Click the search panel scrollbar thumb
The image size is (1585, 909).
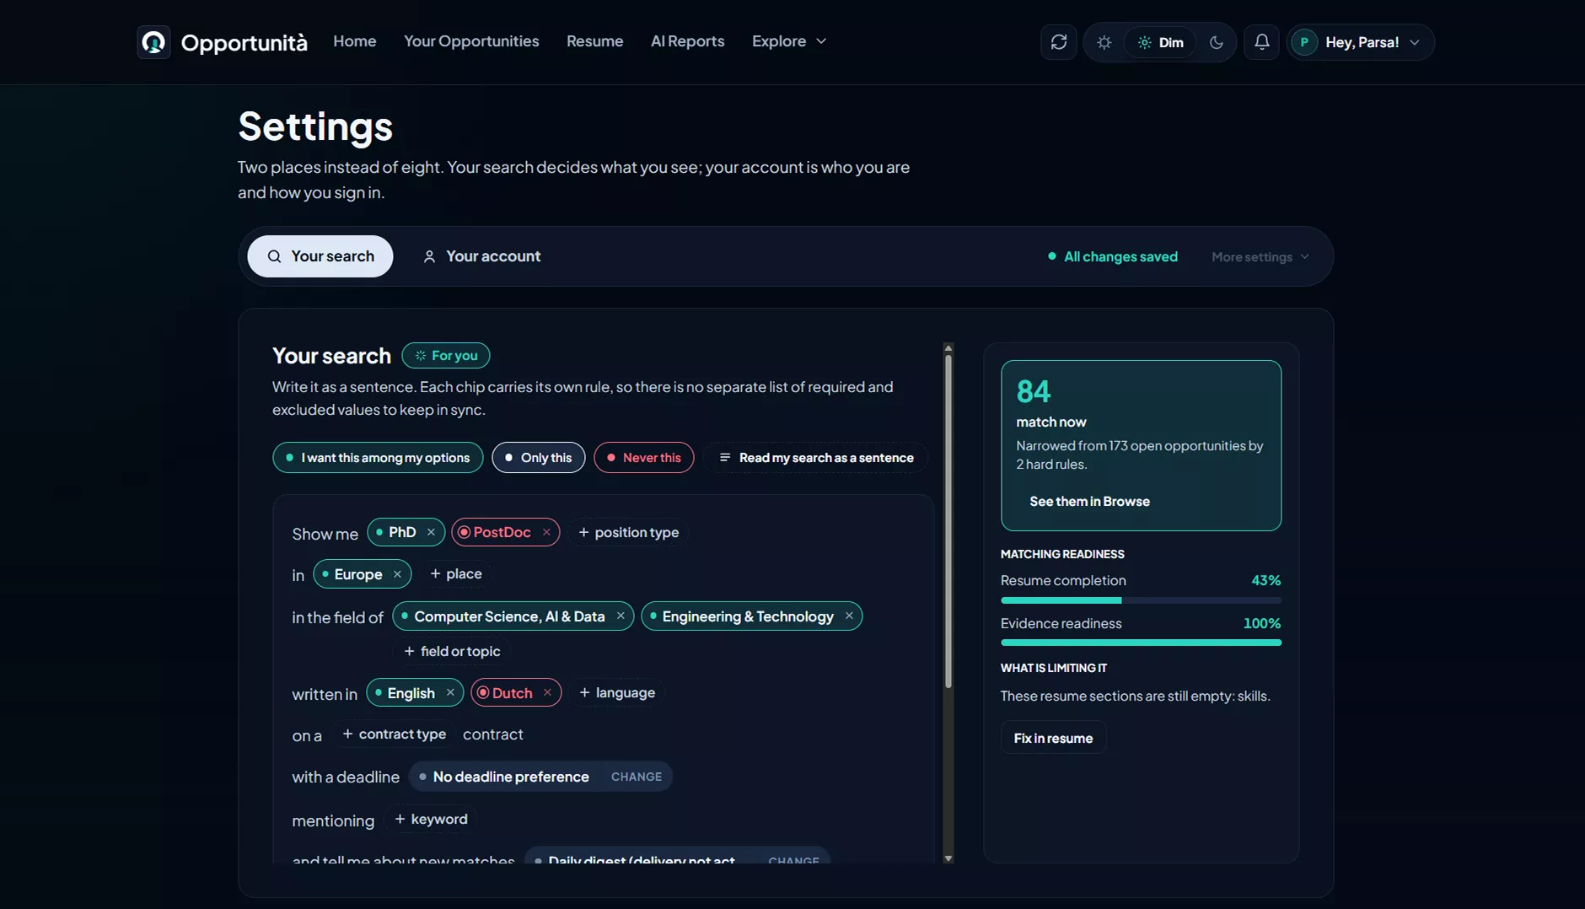pos(948,521)
